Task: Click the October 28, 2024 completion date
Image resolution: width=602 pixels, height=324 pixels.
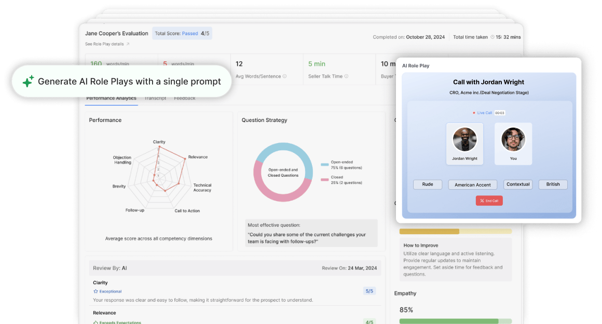Action: [426, 37]
